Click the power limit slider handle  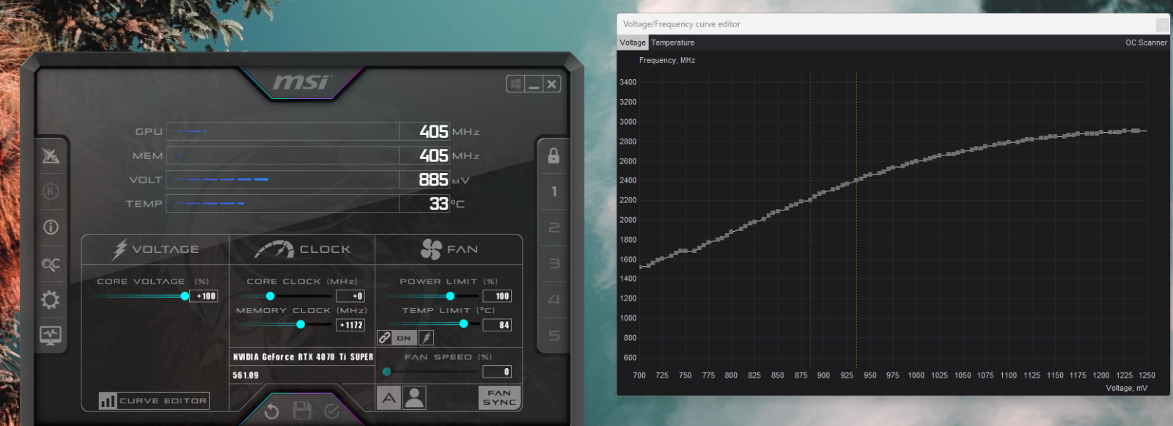click(x=450, y=295)
